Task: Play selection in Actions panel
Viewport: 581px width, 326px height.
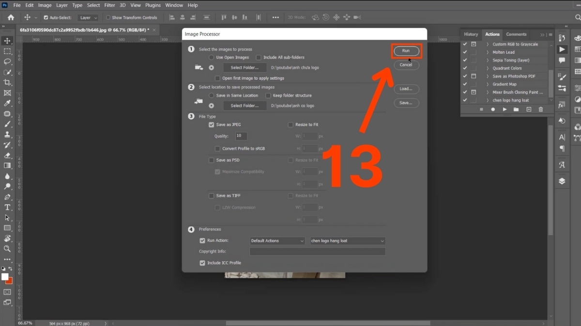Action: [x=505, y=110]
